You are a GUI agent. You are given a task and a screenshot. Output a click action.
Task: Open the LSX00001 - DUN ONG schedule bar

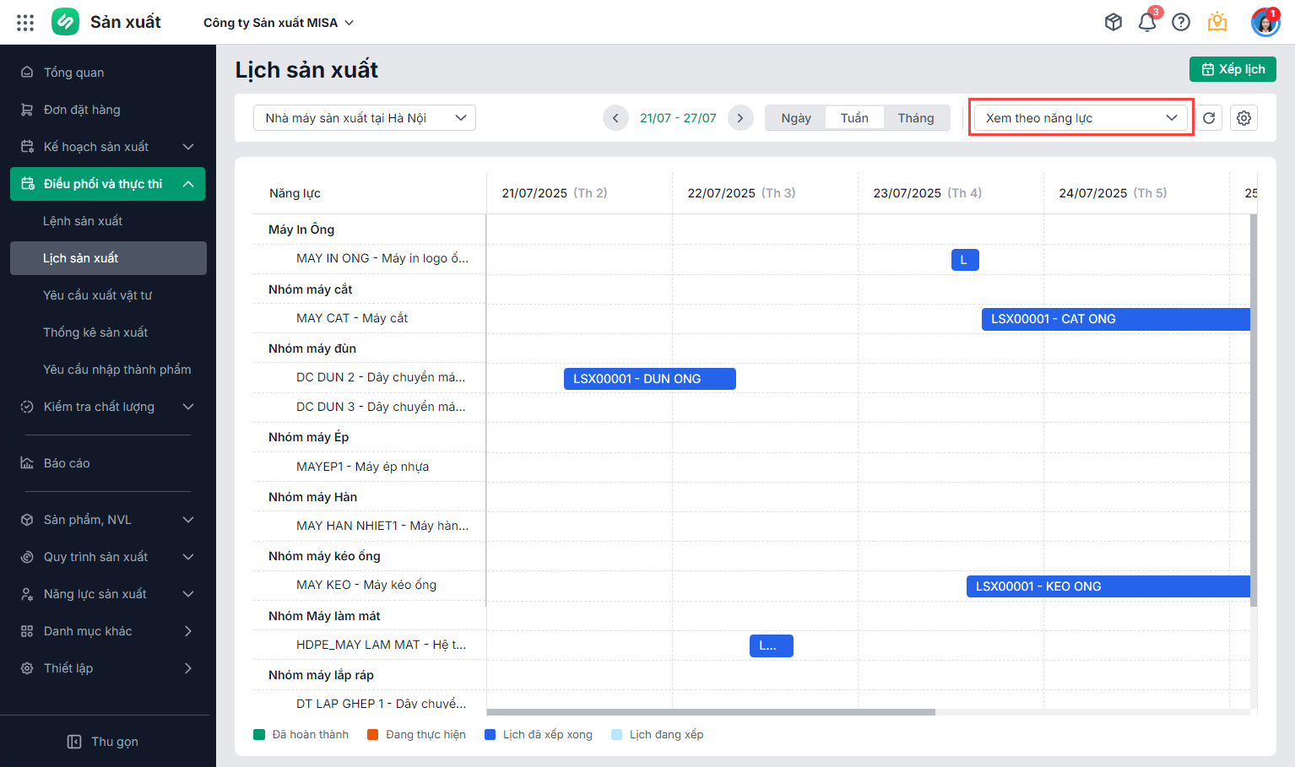point(649,379)
